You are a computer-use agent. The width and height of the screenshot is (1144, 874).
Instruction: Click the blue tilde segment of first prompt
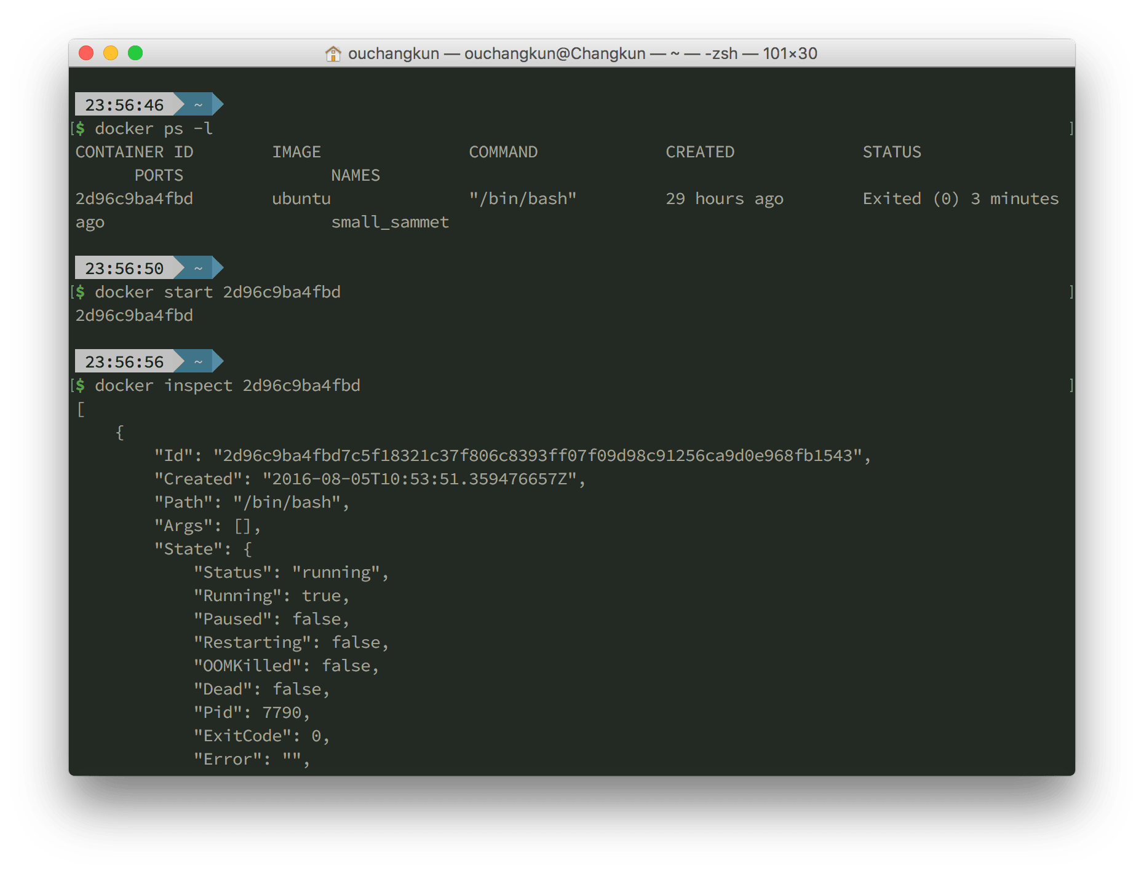tap(198, 105)
